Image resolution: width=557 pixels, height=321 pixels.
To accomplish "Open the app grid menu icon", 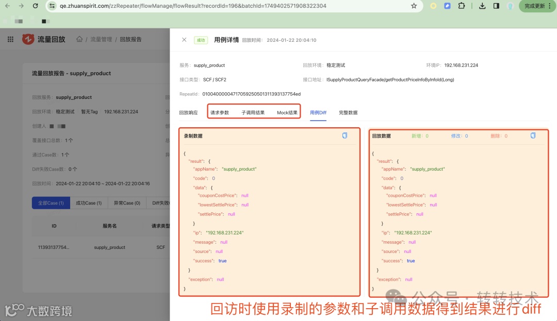I will coord(11,39).
